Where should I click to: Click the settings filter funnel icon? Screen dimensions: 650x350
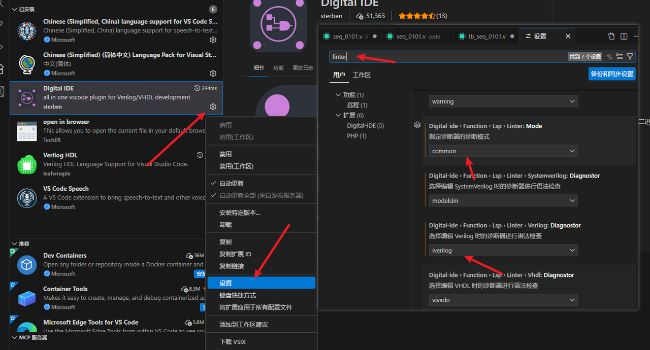click(630, 57)
